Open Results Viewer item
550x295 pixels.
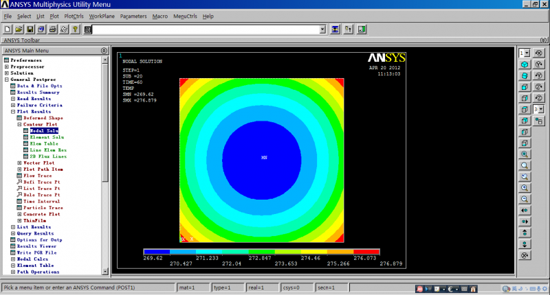click(x=36, y=246)
